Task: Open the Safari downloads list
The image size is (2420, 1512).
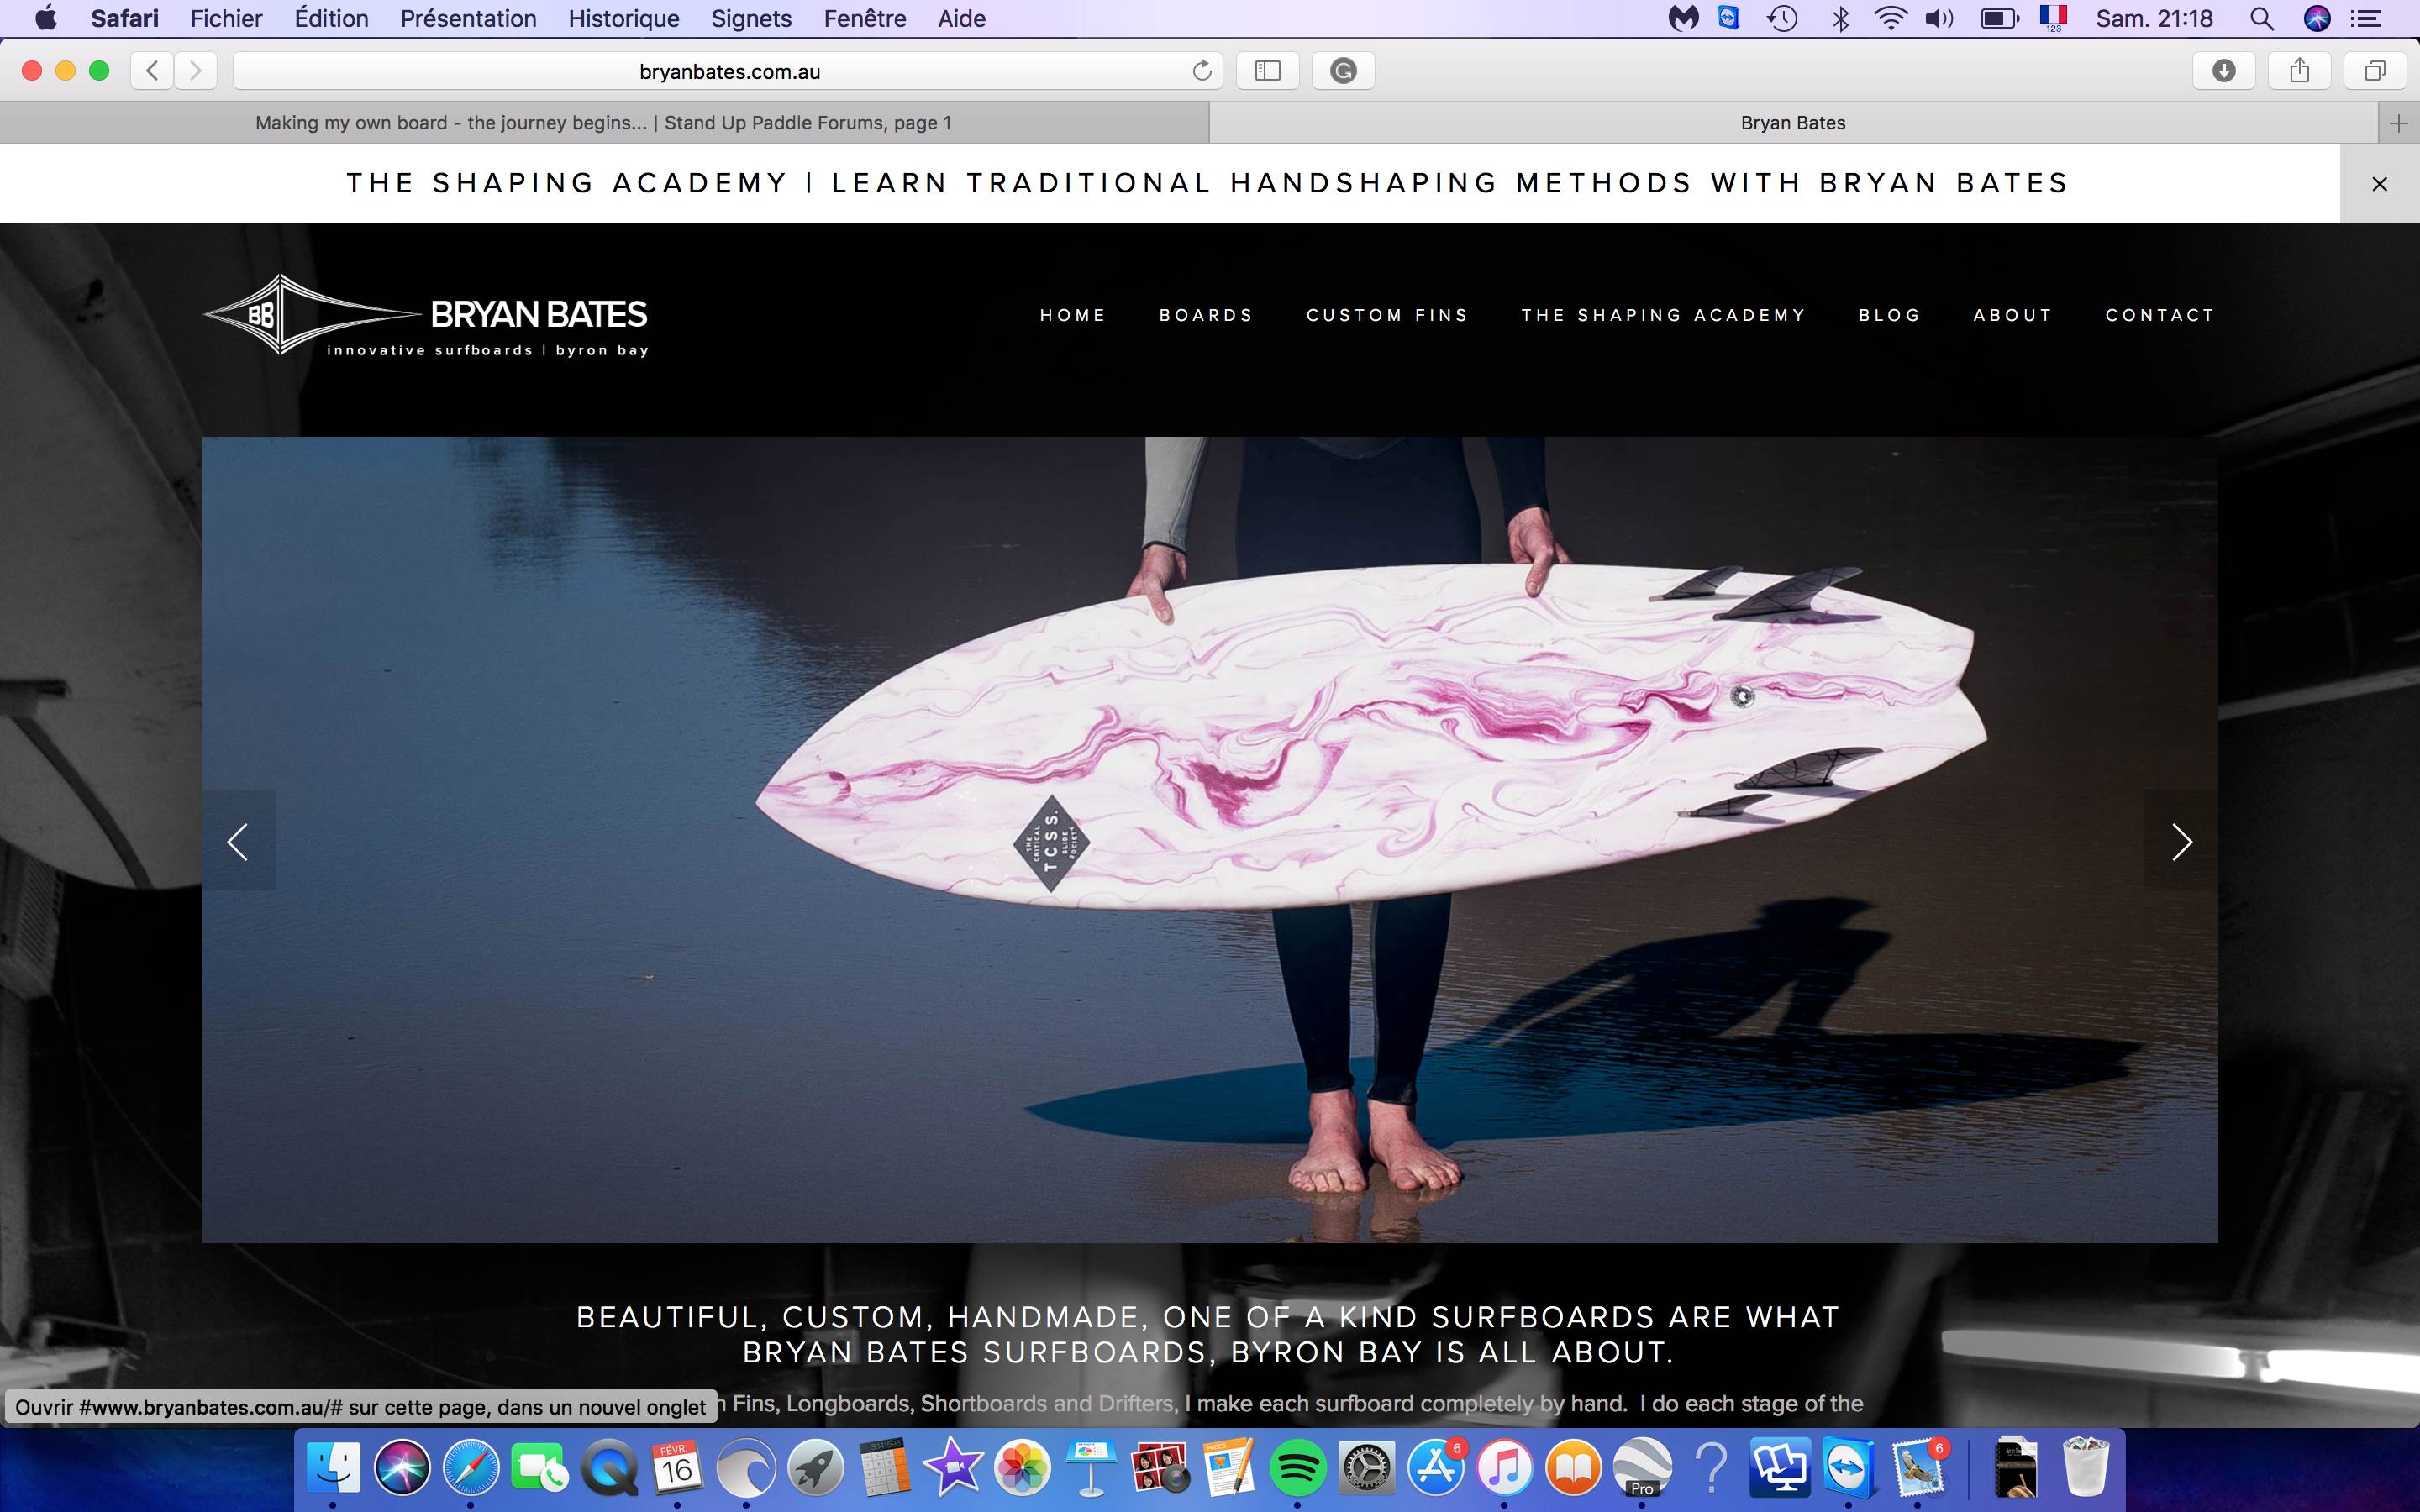Action: click(x=2223, y=71)
